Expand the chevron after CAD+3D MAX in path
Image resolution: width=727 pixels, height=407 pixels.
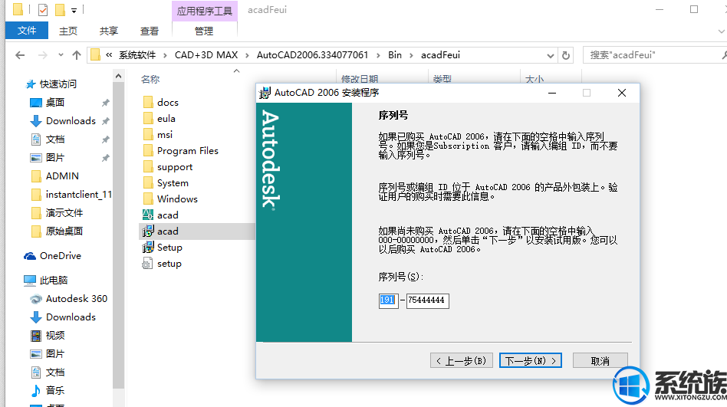(x=247, y=55)
